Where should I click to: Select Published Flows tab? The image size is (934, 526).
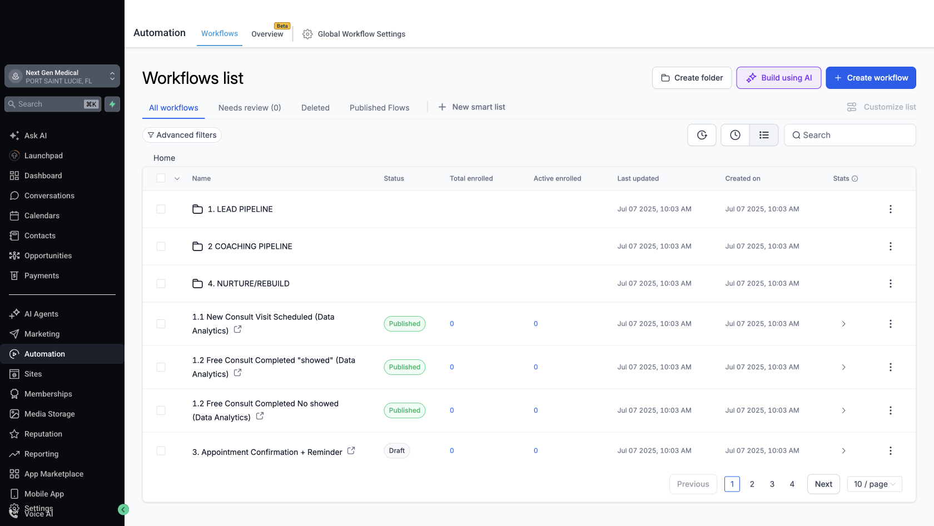tap(379, 108)
